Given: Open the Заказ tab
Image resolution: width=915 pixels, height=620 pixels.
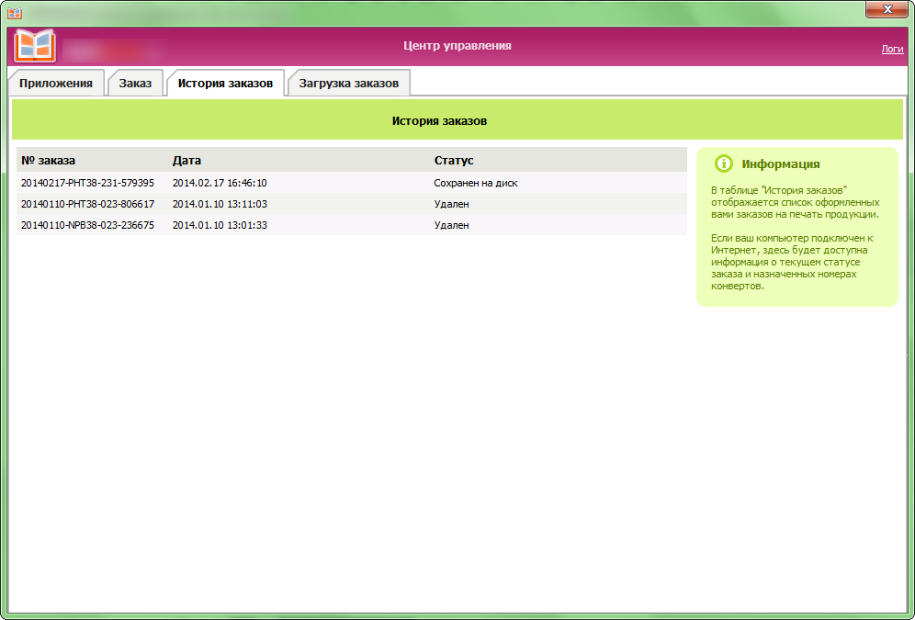Looking at the screenshot, I should coord(135,83).
